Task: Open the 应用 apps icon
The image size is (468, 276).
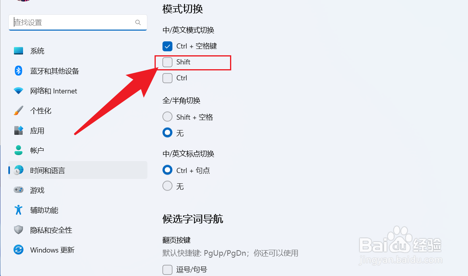Action: 19,130
